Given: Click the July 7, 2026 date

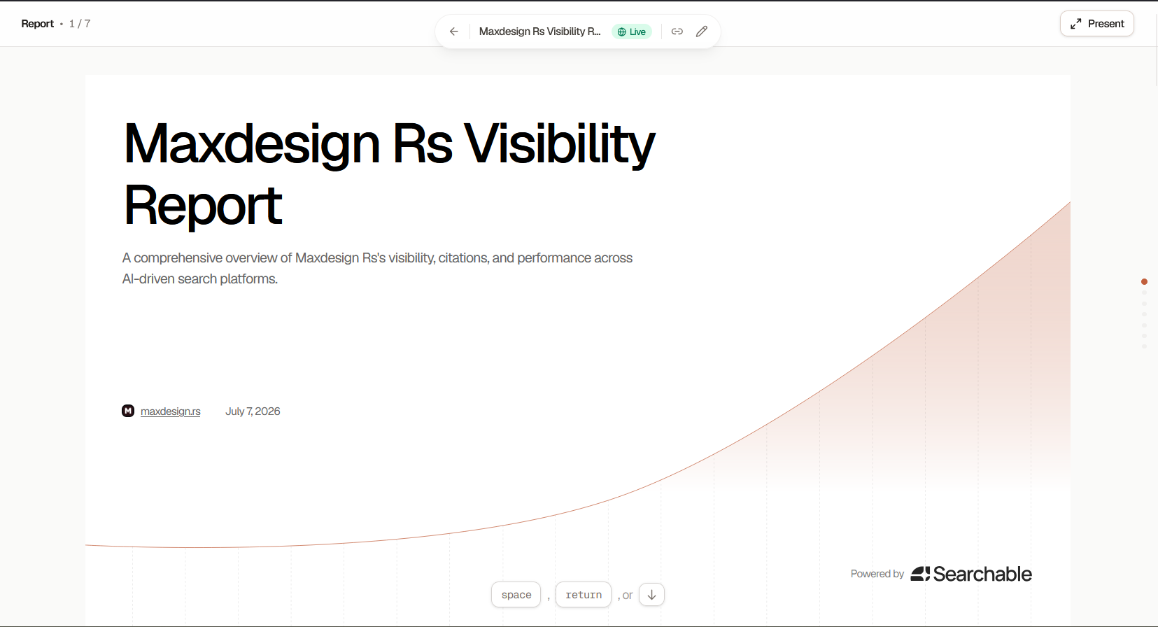Looking at the screenshot, I should [253, 411].
